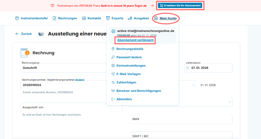Expand the dropdown chevron beside 21. 01. 2026
261x139 pixels.
(x=194, y=85)
